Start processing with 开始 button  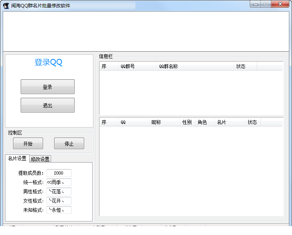click(x=28, y=144)
